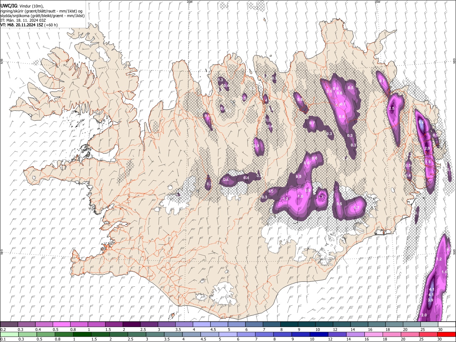Image resolution: width=456 pixels, height=342 pixels.
Task: Click the 5.2 precipitation value on the east coast
Action: click(421, 122)
